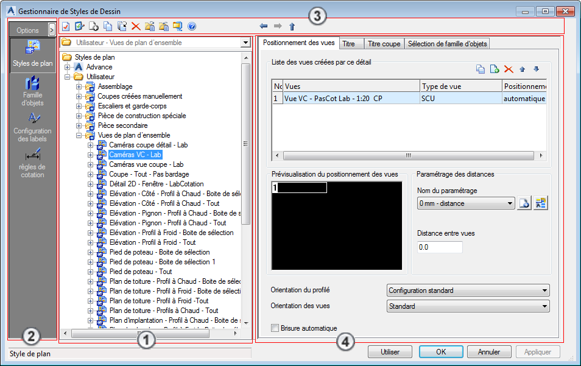Click the new document plus toolbar icon

pyautogui.click(x=94, y=26)
